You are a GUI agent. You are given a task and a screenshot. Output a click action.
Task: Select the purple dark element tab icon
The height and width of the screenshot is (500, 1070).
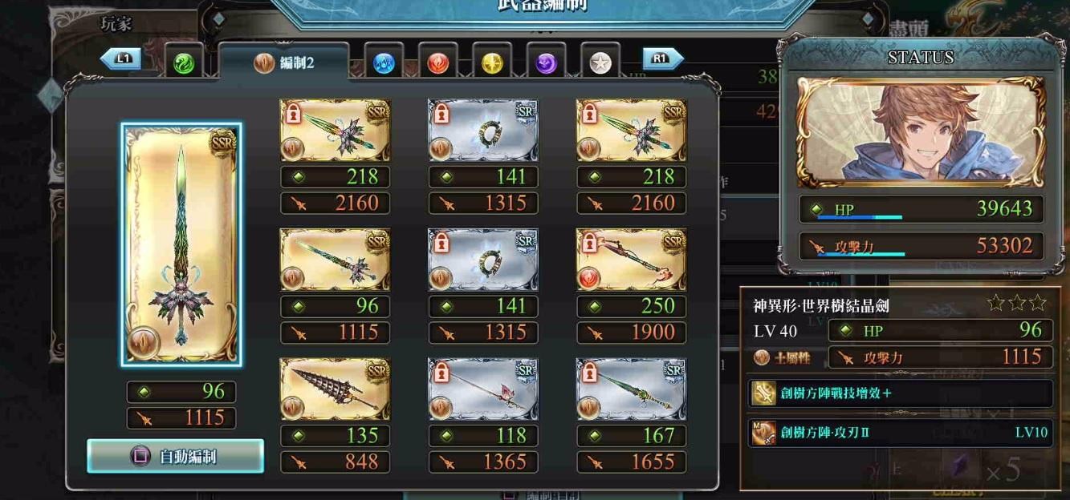tap(547, 63)
